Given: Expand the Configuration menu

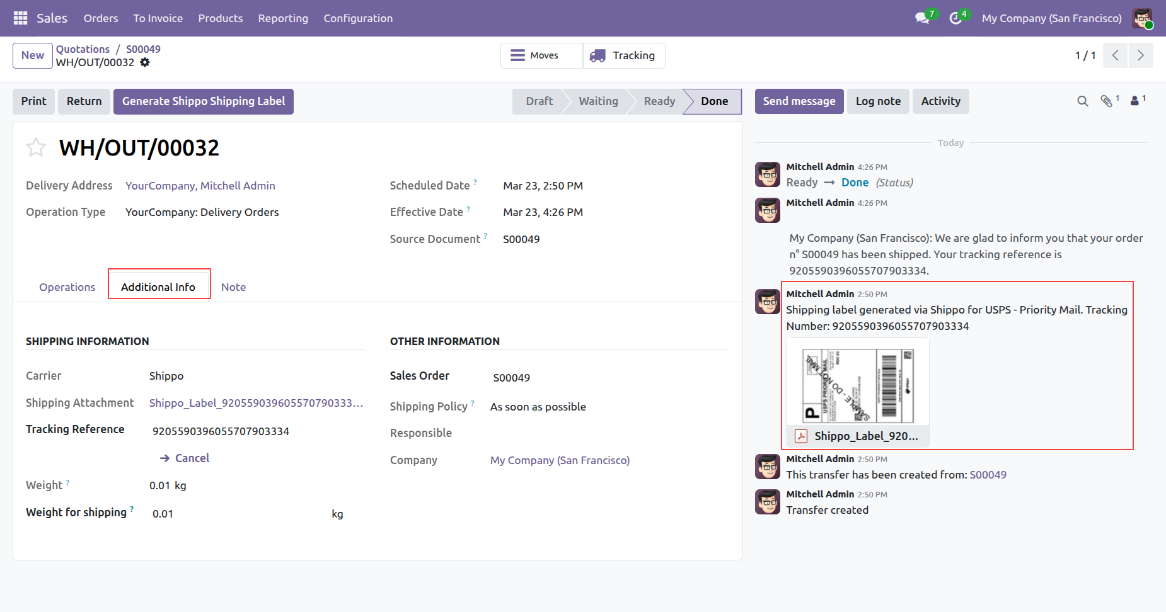Looking at the screenshot, I should [358, 18].
